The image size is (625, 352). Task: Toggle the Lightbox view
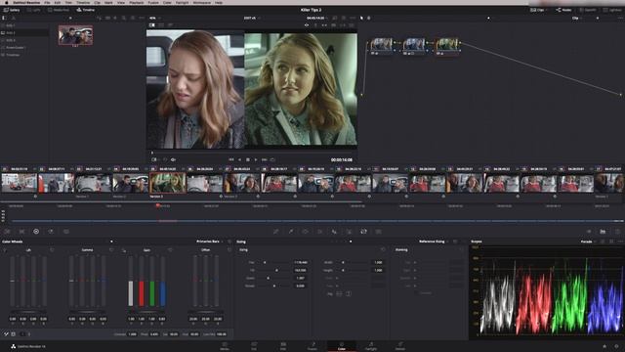click(x=613, y=10)
